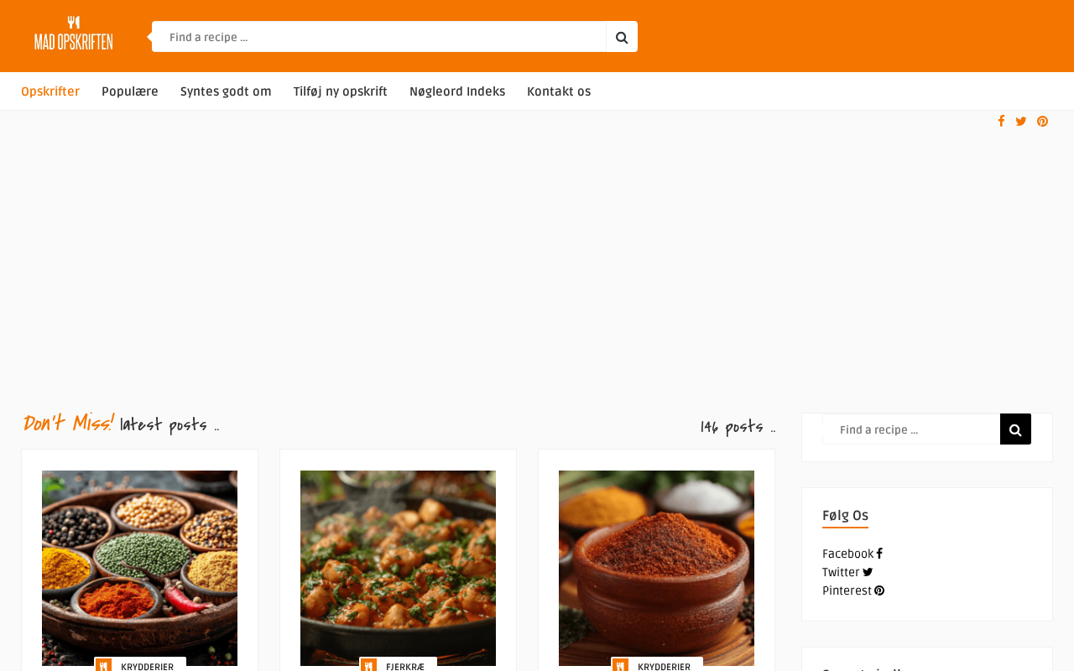Select Tilføj ny opskrift menu item
This screenshot has width=1074, height=671.
click(341, 91)
